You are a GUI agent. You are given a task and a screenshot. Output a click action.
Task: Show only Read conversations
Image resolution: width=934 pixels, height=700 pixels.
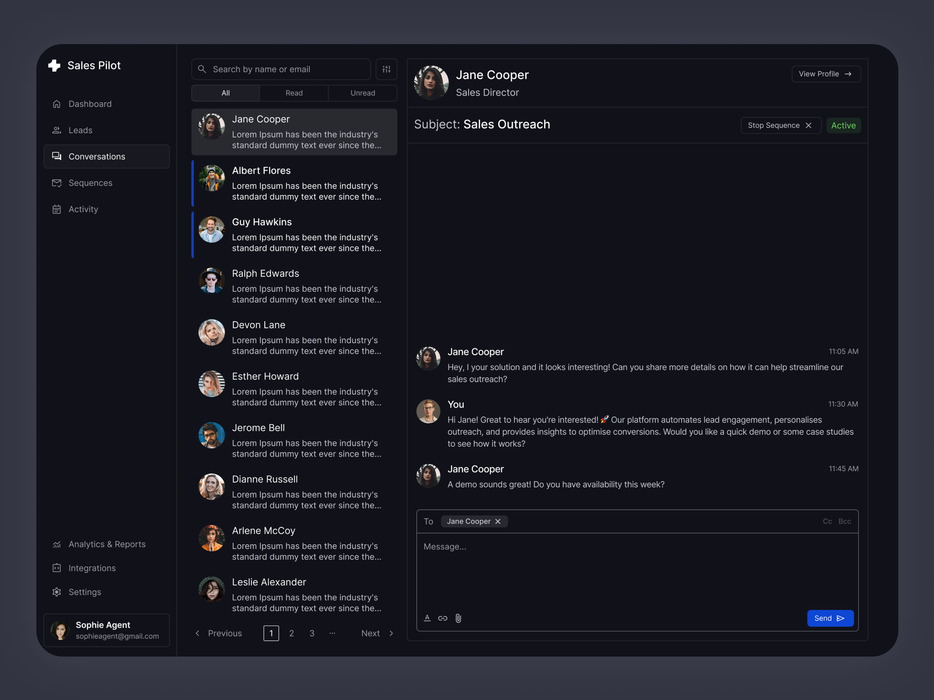pyautogui.click(x=294, y=93)
